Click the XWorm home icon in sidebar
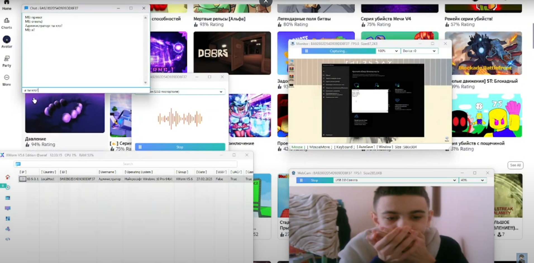534x263 pixels. [x=8, y=177]
